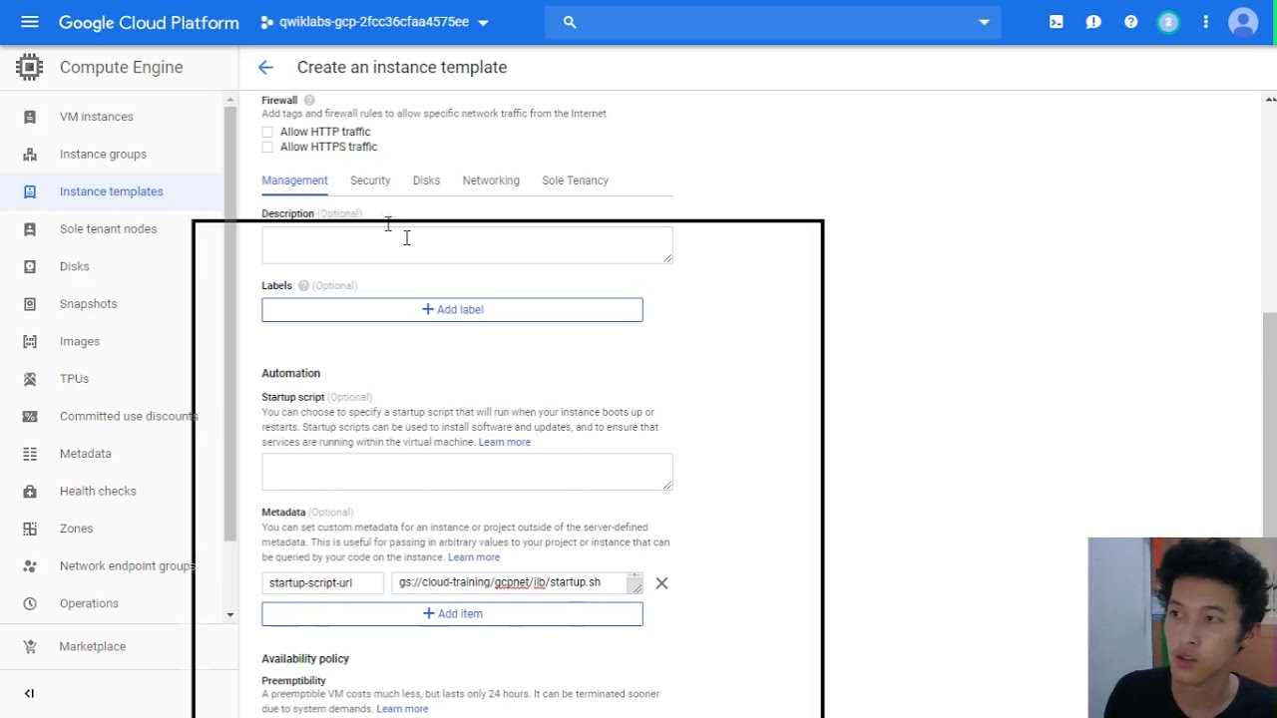
Task: Open the project selector dropdown
Action: (375, 22)
